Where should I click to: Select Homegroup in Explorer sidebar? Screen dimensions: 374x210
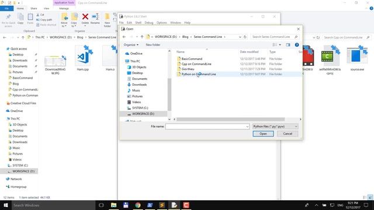point(16,187)
